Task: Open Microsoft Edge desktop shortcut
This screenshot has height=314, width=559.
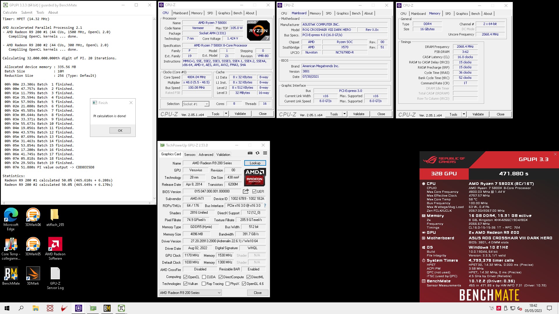Action: coord(11,219)
